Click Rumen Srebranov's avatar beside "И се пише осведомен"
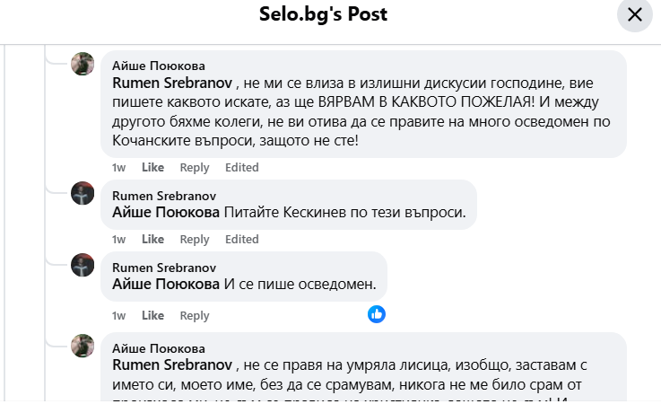 point(83,266)
